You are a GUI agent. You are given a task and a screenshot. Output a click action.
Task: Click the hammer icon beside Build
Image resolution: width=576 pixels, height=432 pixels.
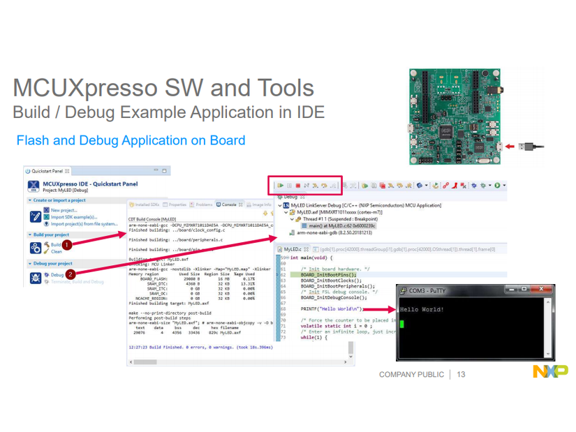click(47, 244)
